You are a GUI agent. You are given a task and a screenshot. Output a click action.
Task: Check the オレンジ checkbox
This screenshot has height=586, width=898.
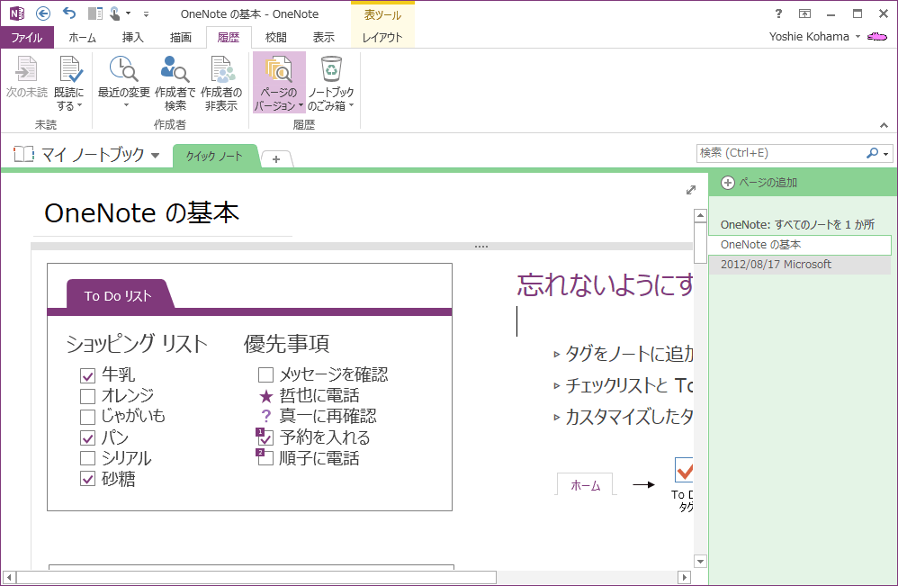pos(87,396)
